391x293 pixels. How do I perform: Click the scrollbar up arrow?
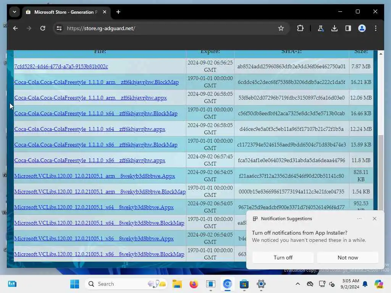click(x=381, y=53)
